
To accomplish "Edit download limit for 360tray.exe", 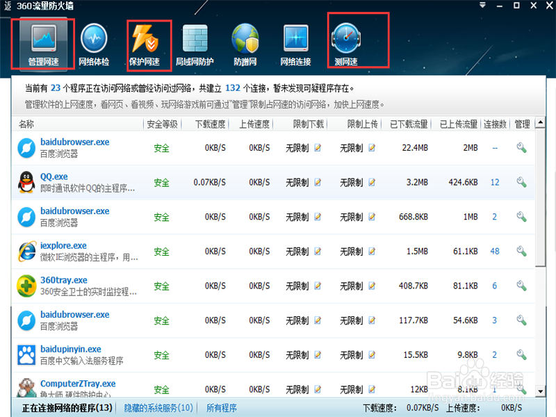I will 318,286.
